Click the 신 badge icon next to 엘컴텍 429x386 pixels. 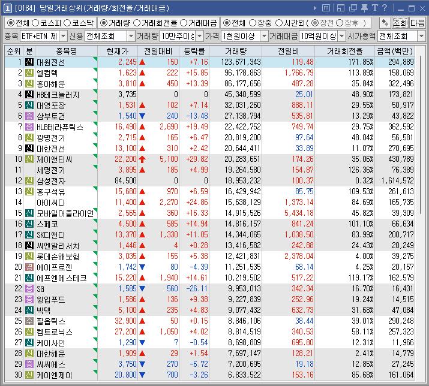[29, 73]
